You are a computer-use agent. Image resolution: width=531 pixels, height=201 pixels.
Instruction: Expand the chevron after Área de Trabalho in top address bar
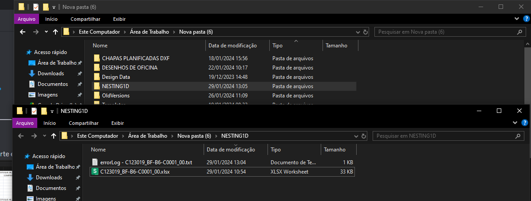tap(175, 32)
